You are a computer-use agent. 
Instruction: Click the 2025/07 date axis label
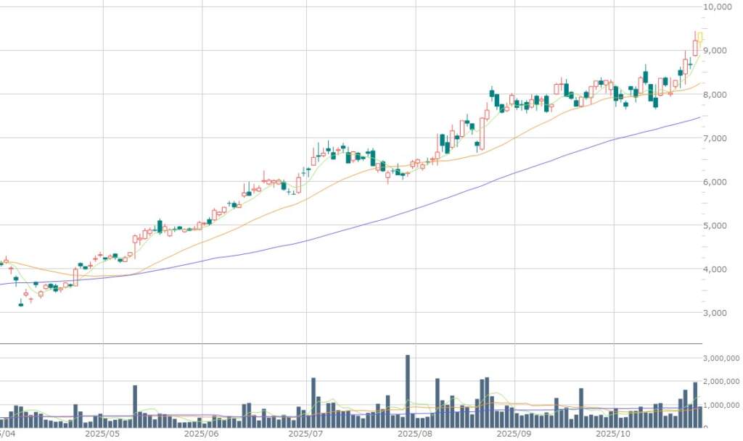pyautogui.click(x=305, y=434)
